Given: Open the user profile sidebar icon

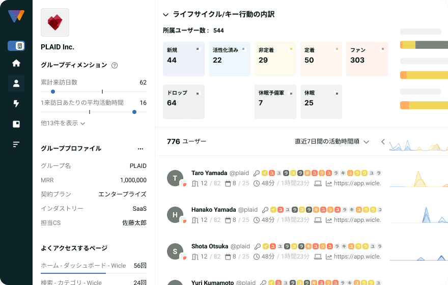Looking at the screenshot, I should tap(16, 83).
